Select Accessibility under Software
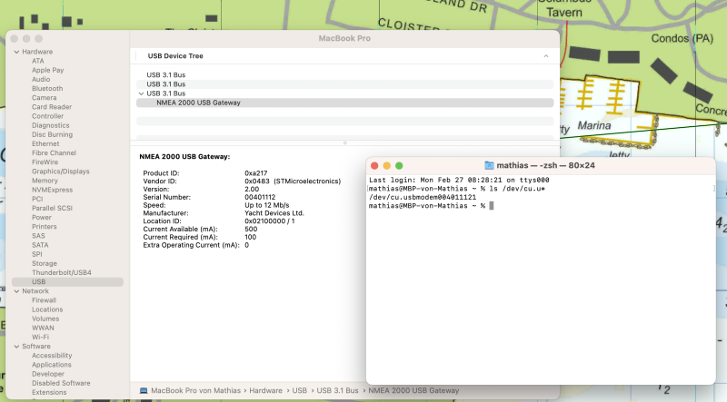The width and height of the screenshot is (727, 402). click(x=52, y=356)
